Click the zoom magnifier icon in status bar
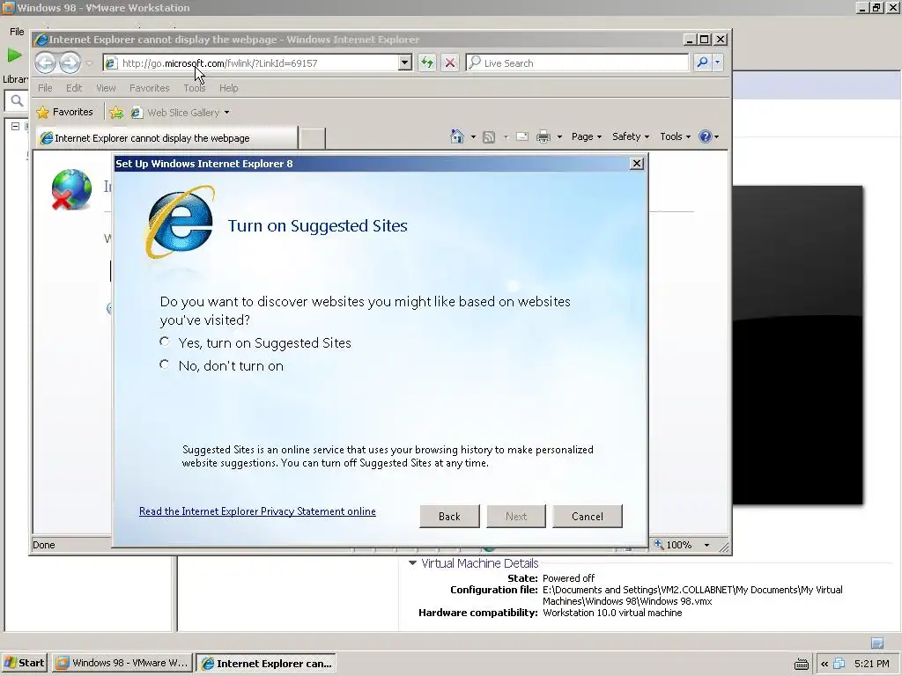The height and width of the screenshot is (676, 902). [659, 544]
